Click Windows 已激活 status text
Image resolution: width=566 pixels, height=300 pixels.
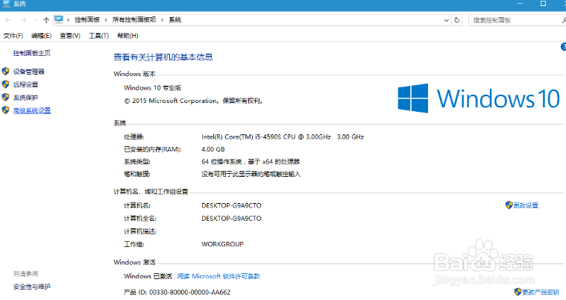point(148,276)
